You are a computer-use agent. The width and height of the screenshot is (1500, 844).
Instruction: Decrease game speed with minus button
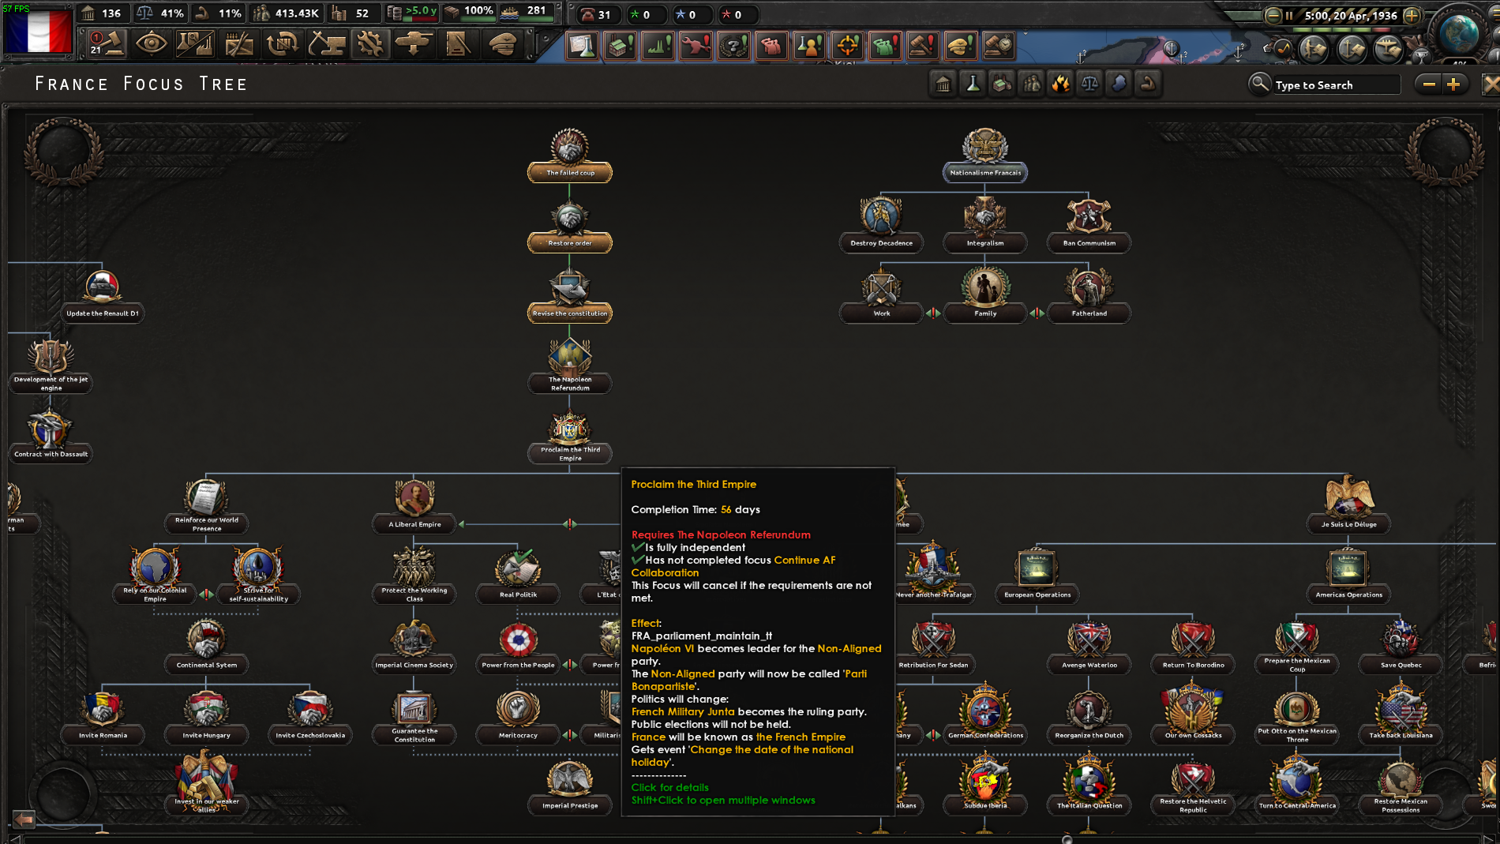pos(1273,15)
